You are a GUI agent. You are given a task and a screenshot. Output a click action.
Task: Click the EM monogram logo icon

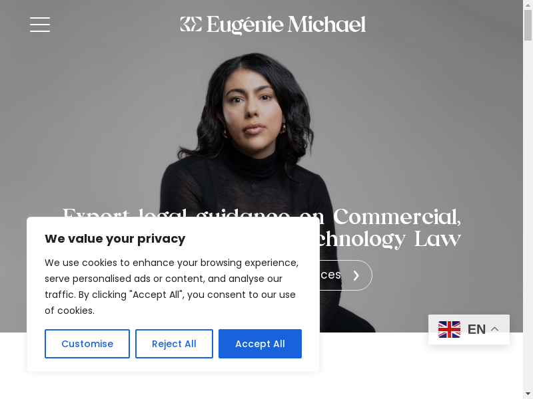pyautogui.click(x=191, y=24)
